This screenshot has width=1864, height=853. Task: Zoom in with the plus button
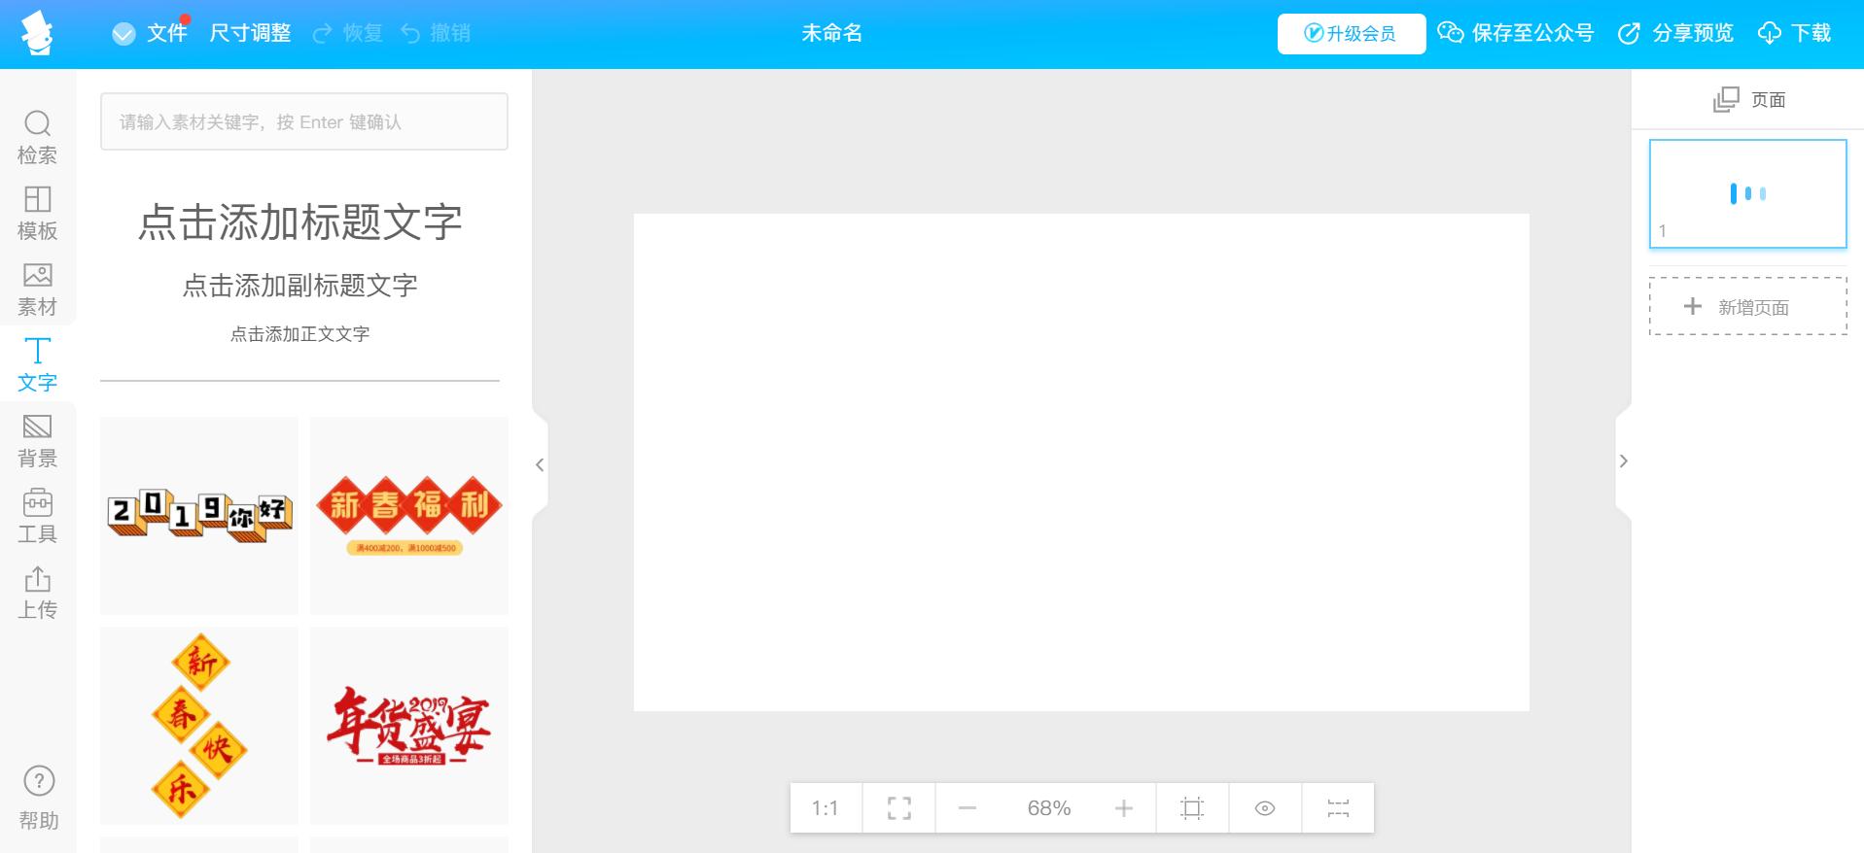pyautogui.click(x=1124, y=807)
